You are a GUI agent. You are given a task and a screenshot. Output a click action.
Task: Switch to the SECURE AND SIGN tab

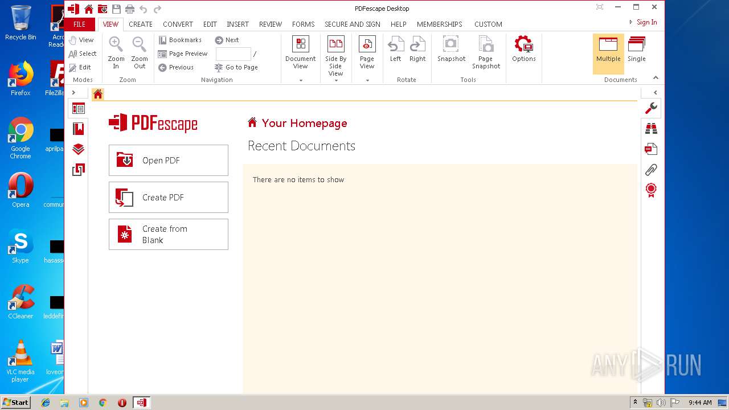pyautogui.click(x=353, y=24)
